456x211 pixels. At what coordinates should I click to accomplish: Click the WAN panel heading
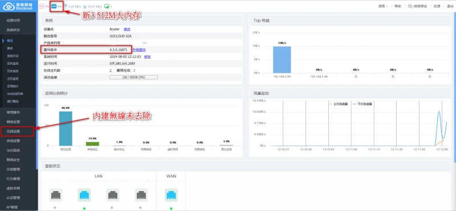171,176
